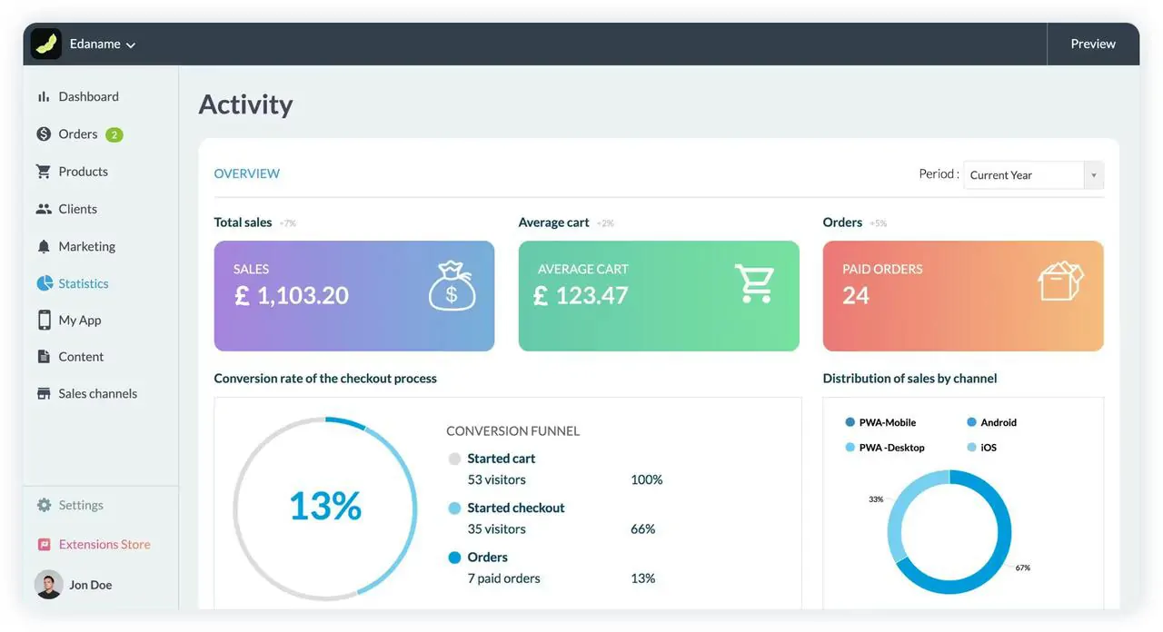Open the Extensions Store link

coord(104,545)
